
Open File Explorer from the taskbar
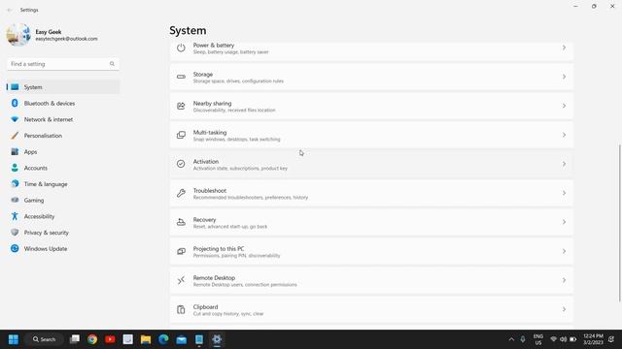pos(146,339)
